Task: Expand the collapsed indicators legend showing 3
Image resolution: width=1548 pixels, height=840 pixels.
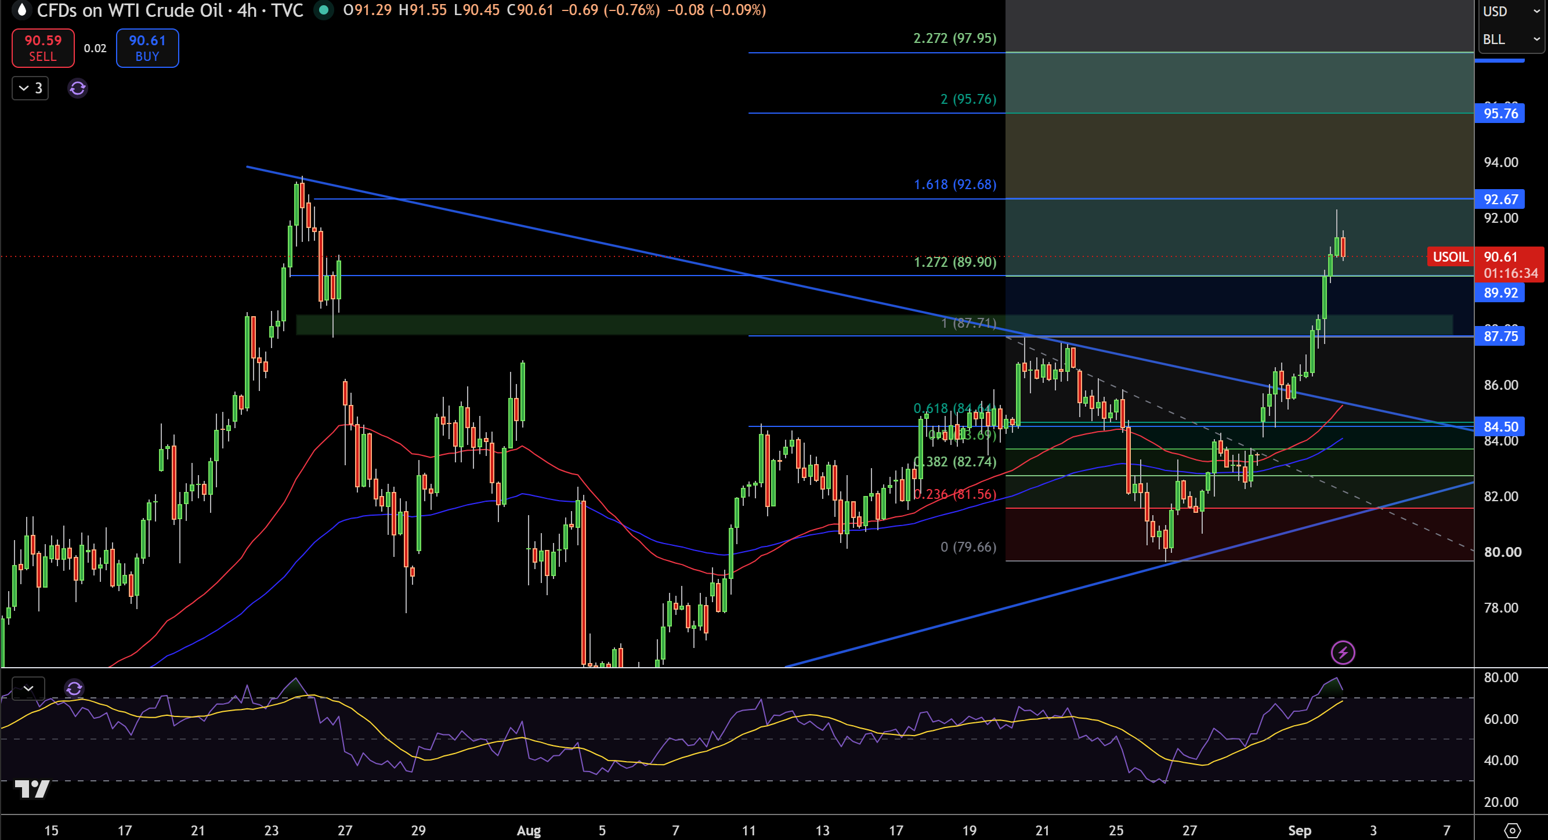Action: coord(30,88)
